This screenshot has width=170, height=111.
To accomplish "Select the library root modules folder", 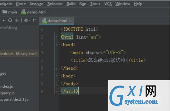I will (x=19, y=54).
